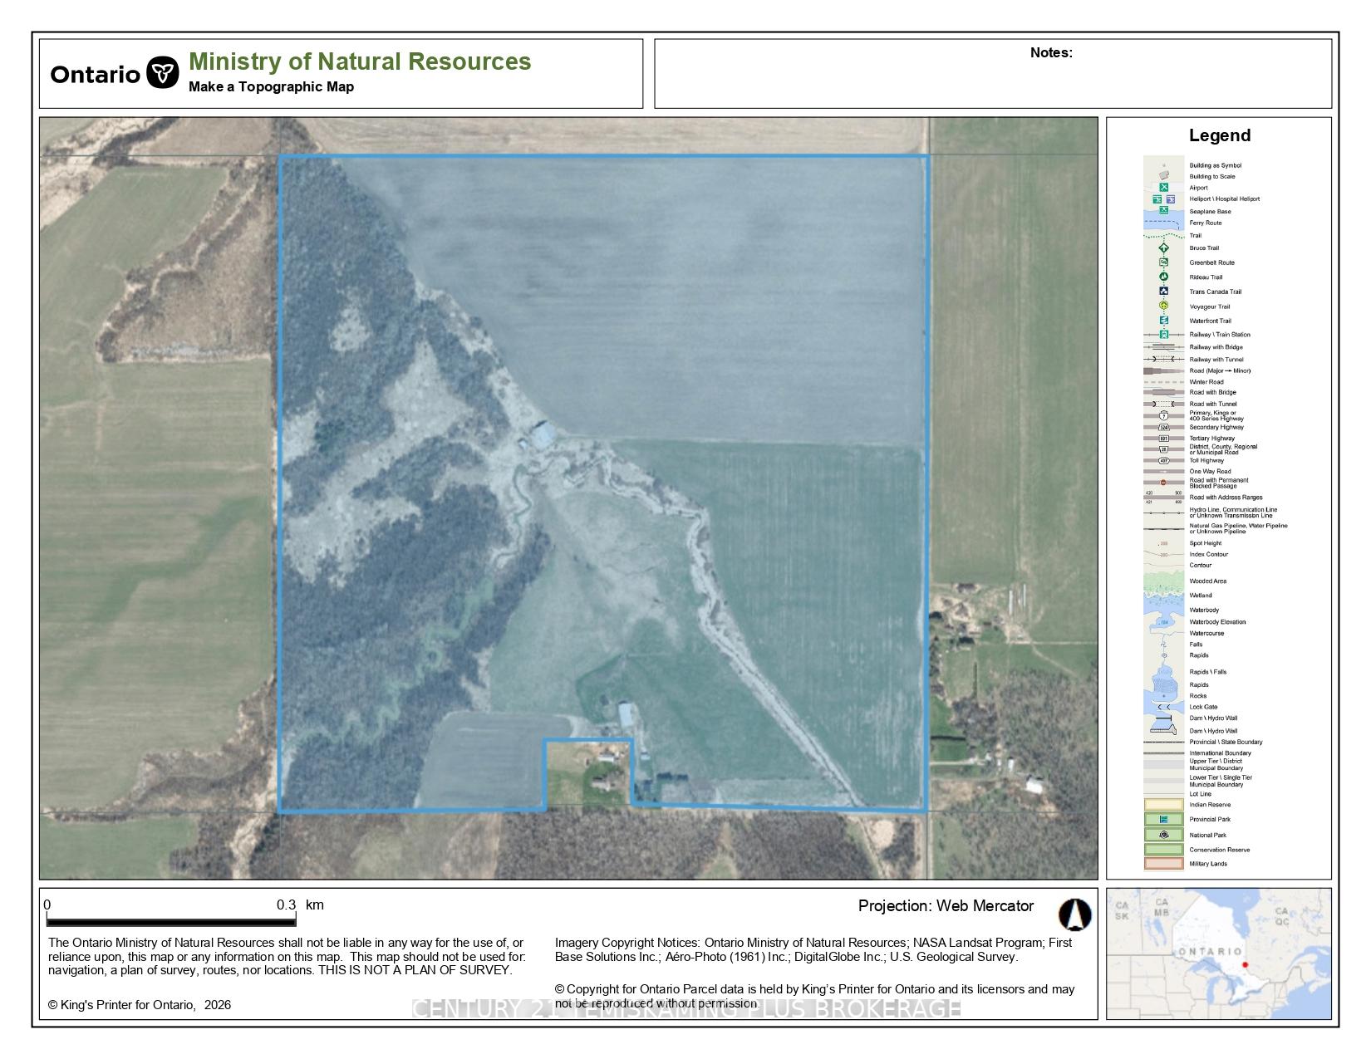Click the "International Boundary" legend label
The image size is (1371, 1059).
1220,753
